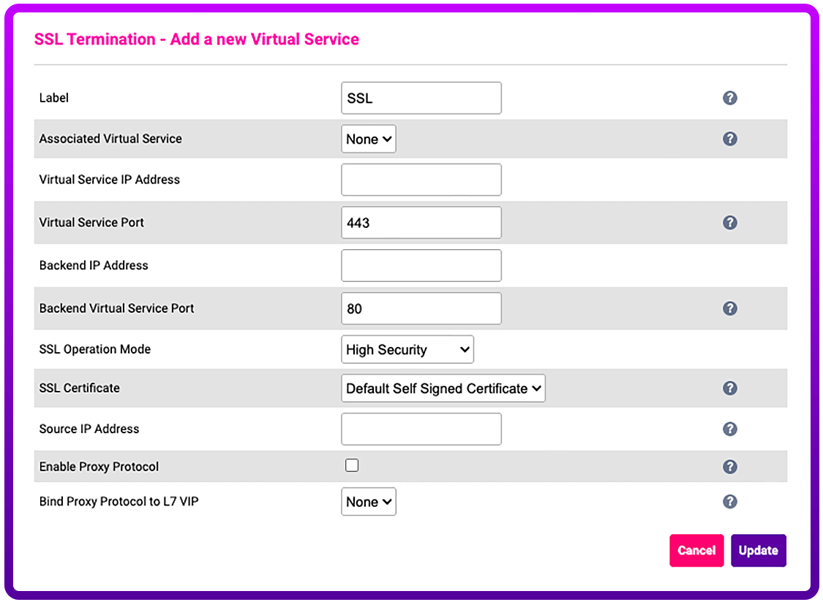
Task: Show help for Virtual Service Port
Action: [729, 223]
